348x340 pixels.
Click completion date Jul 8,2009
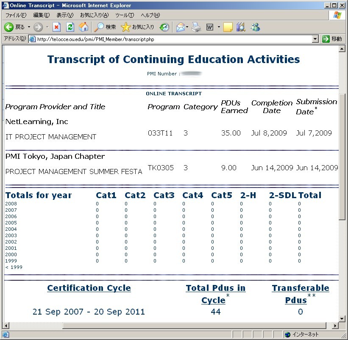click(269, 133)
